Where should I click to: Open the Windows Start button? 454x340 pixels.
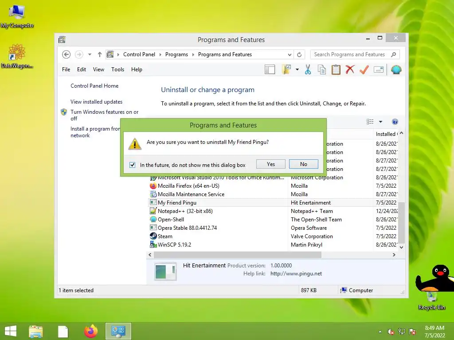(x=11, y=331)
